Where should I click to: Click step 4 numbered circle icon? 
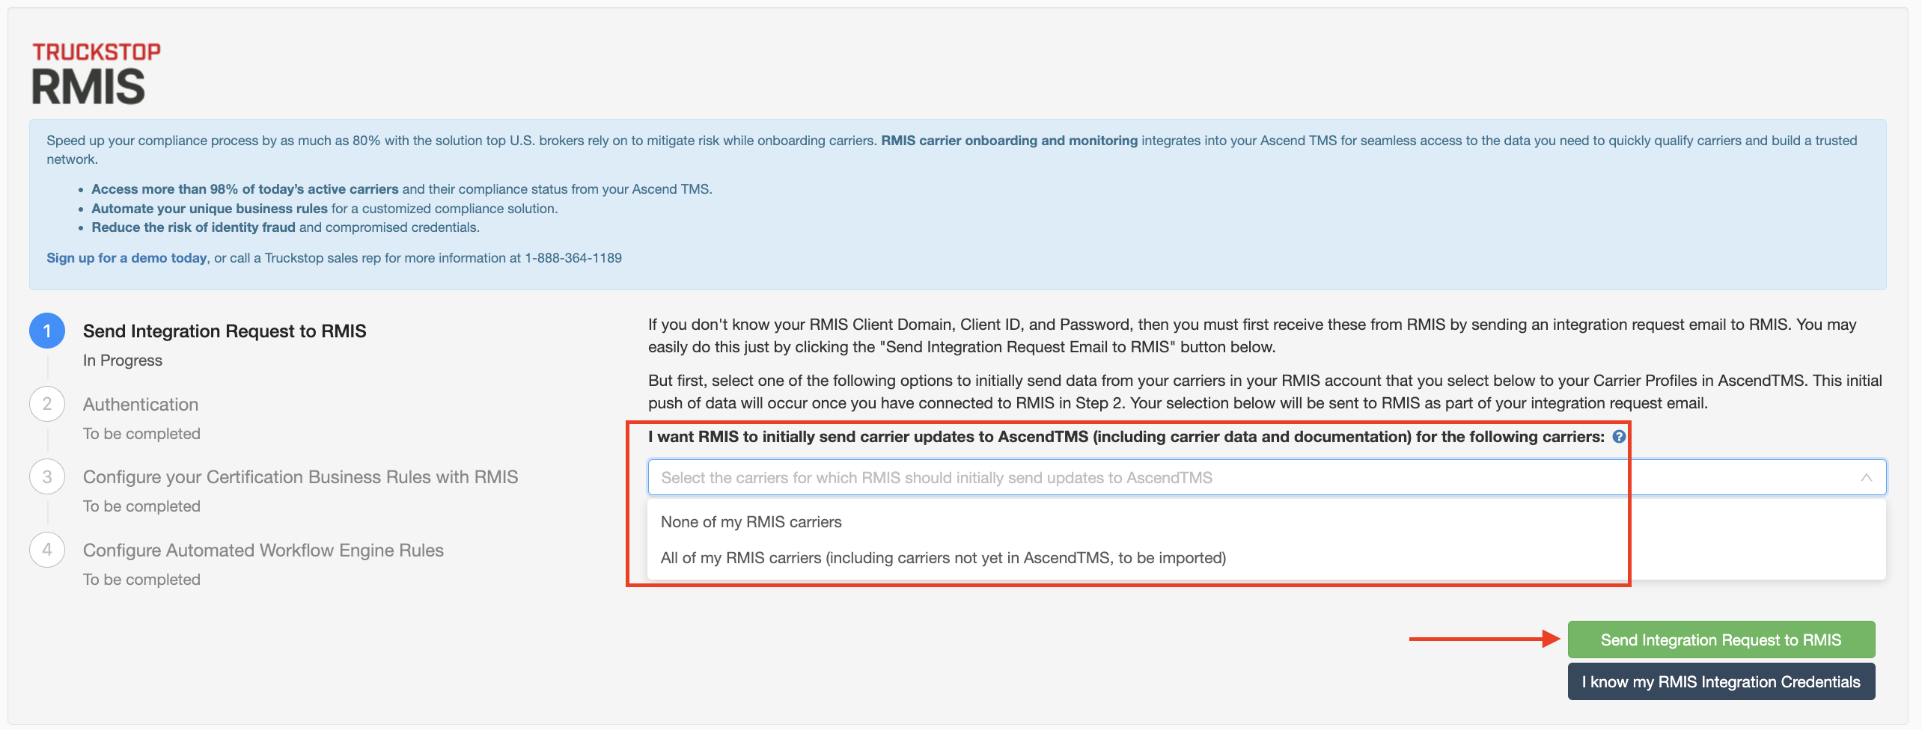point(47,550)
